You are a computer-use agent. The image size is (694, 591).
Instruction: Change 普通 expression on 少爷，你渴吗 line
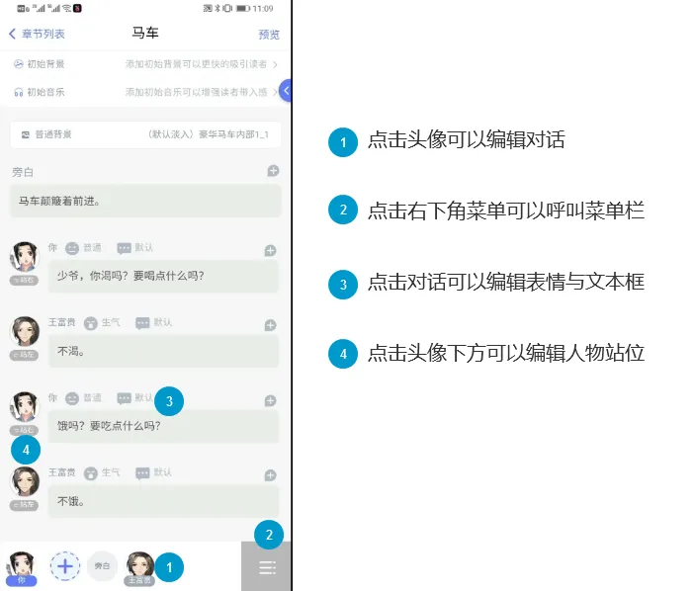pyautogui.click(x=83, y=248)
